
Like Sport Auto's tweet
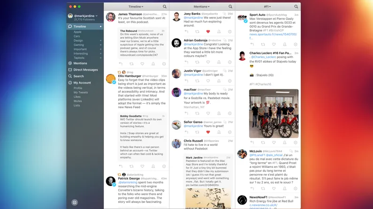tap(274, 44)
